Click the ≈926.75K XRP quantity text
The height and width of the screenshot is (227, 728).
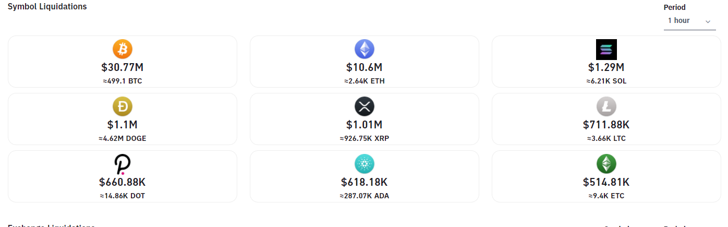point(365,138)
